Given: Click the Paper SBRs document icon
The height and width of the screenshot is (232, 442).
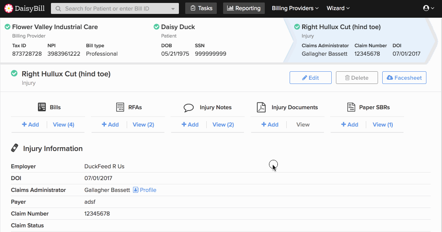Looking at the screenshot, I should click(x=351, y=107).
